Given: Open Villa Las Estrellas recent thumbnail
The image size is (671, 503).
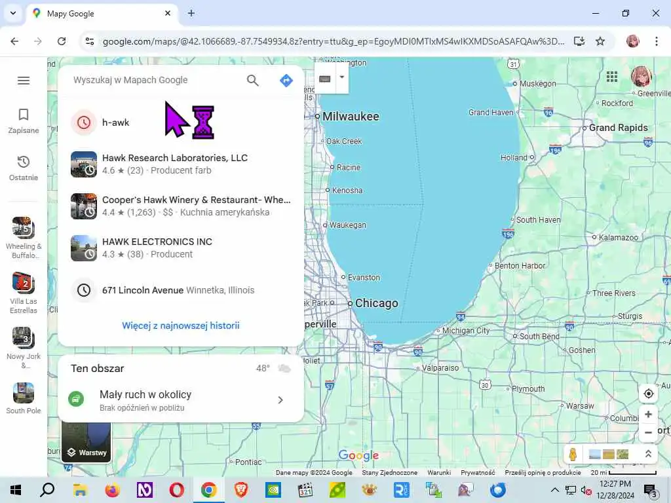Looking at the screenshot, I should pyautogui.click(x=24, y=293).
